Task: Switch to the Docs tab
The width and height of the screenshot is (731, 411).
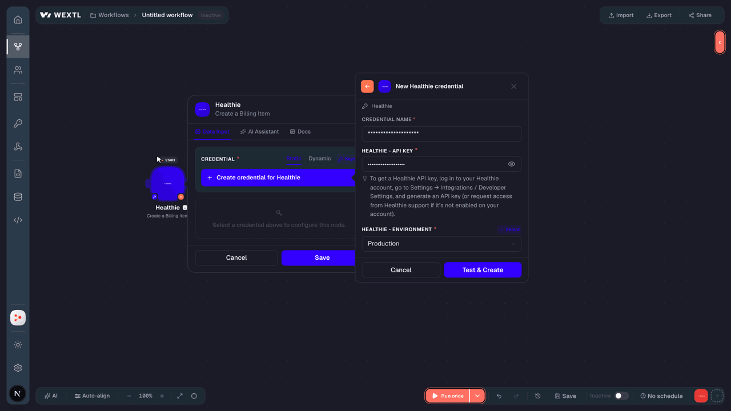Action: [x=300, y=132]
